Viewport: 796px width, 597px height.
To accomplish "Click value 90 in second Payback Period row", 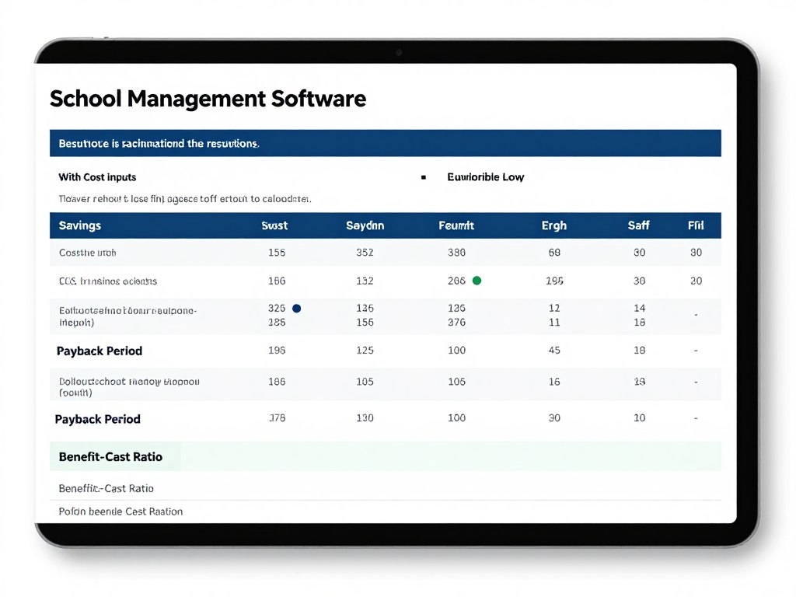I will (554, 417).
